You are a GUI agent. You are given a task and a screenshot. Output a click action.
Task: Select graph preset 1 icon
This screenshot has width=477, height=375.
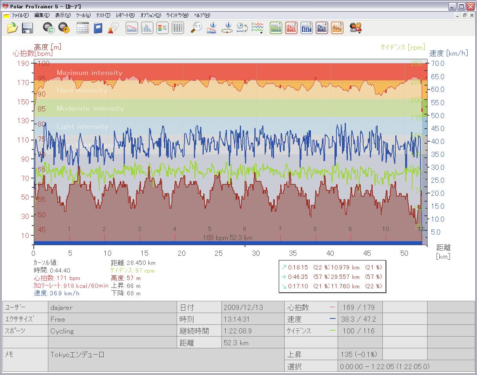pyautogui.click(x=276, y=28)
